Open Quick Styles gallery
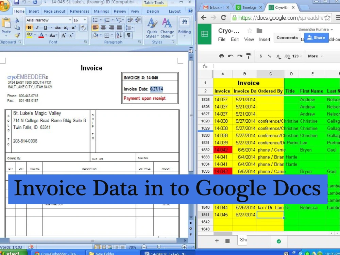Image resolution: width=340 pixels, height=255 pixels. click(x=152, y=28)
